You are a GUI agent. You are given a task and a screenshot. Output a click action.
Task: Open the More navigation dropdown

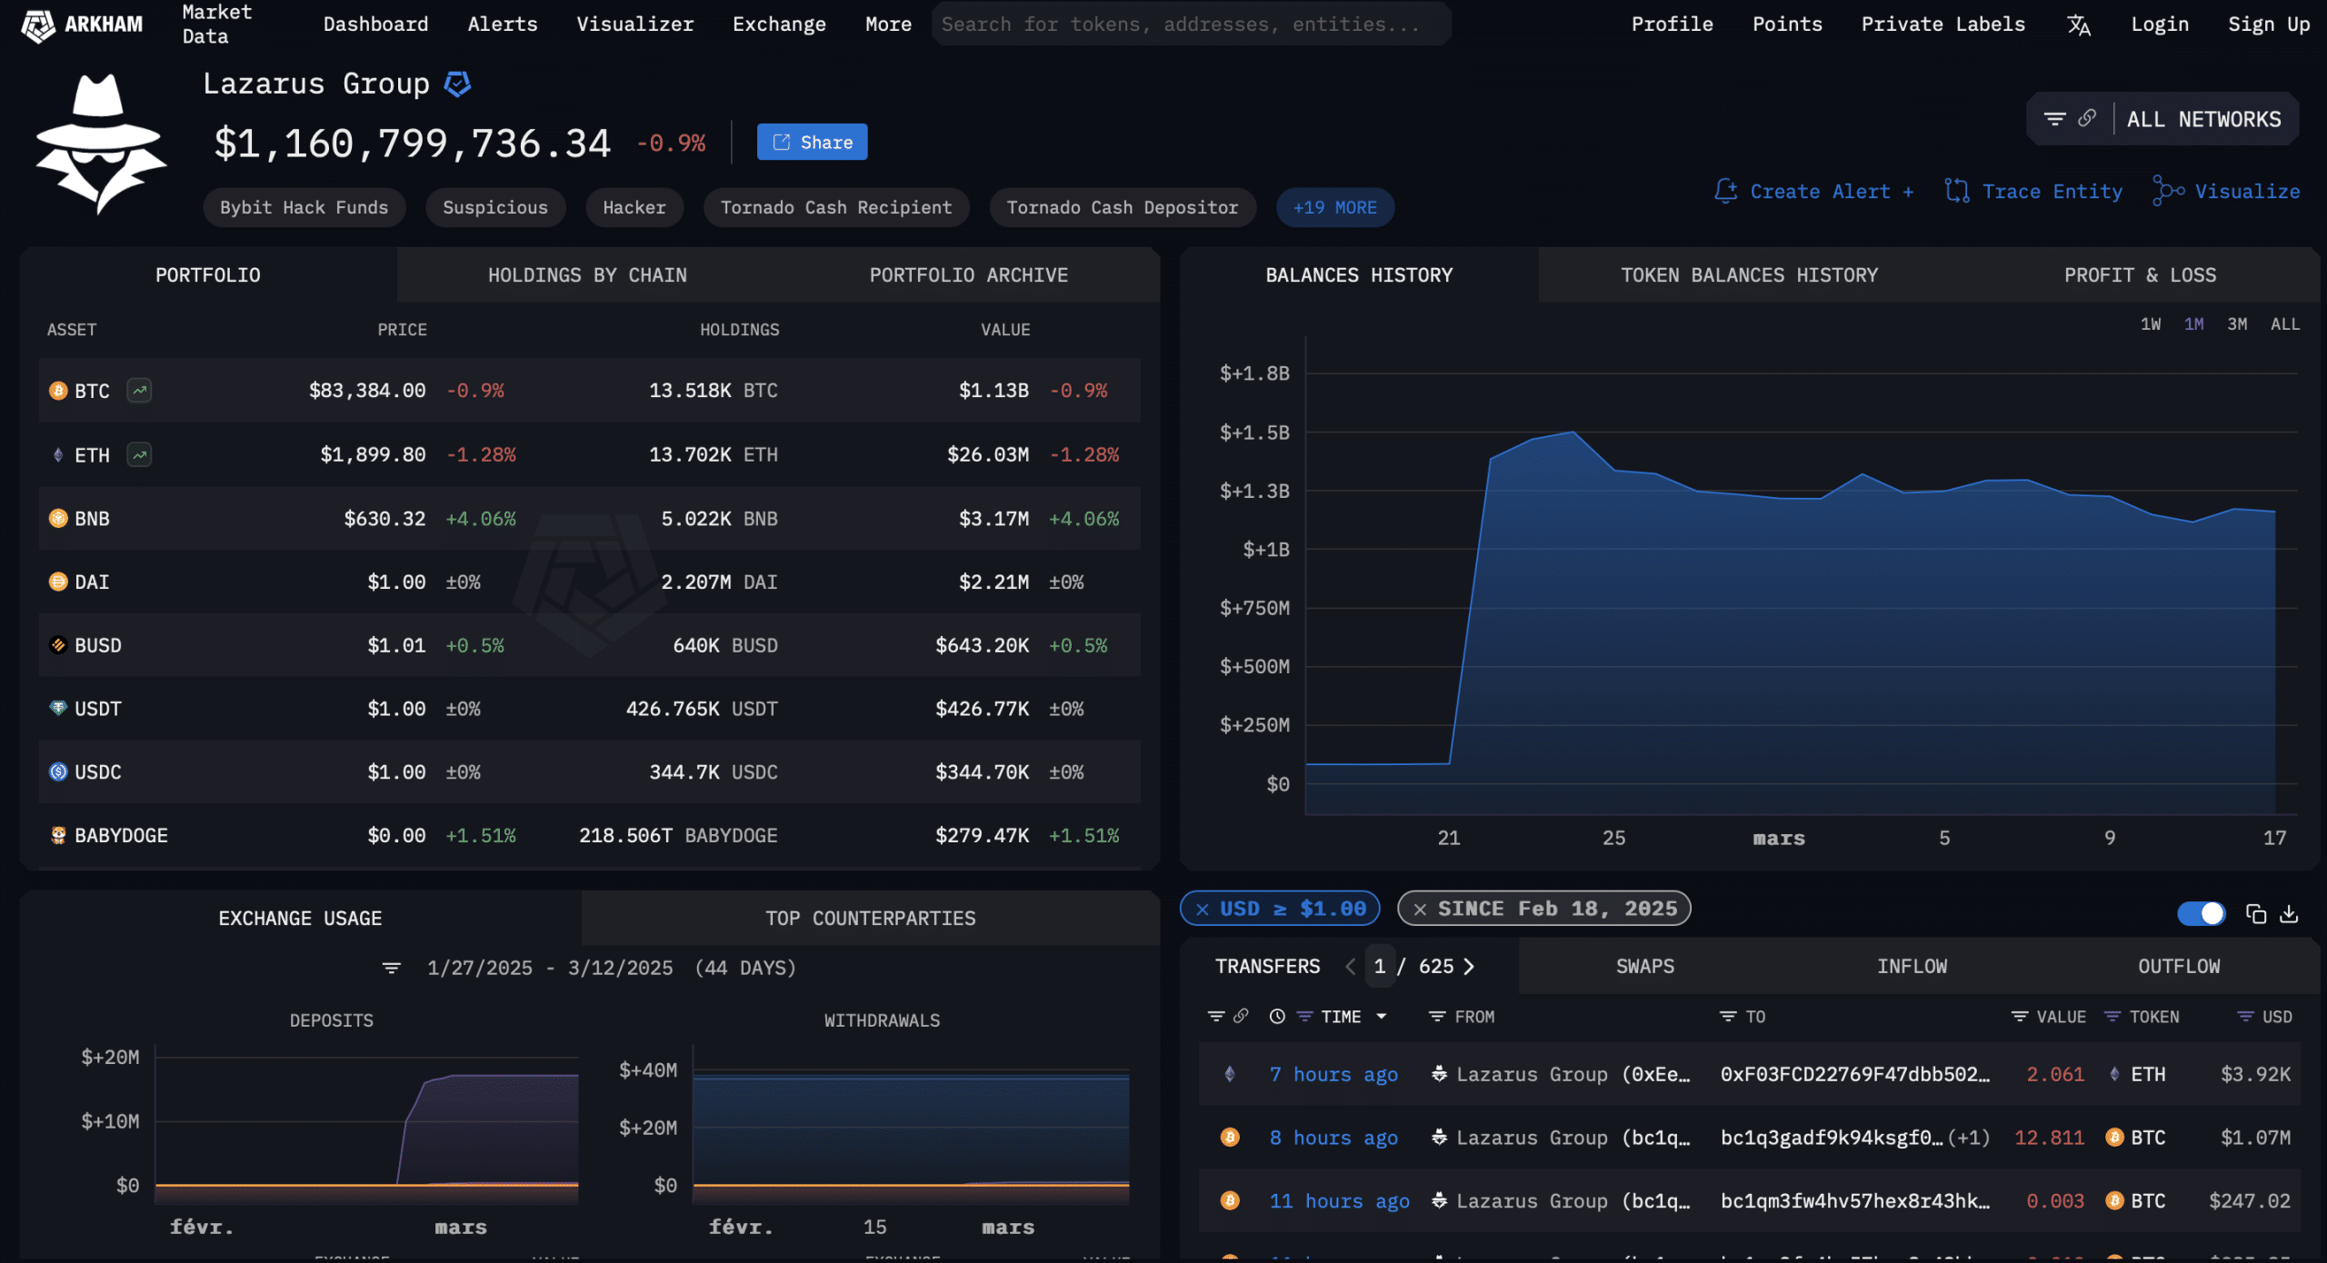pos(888,25)
